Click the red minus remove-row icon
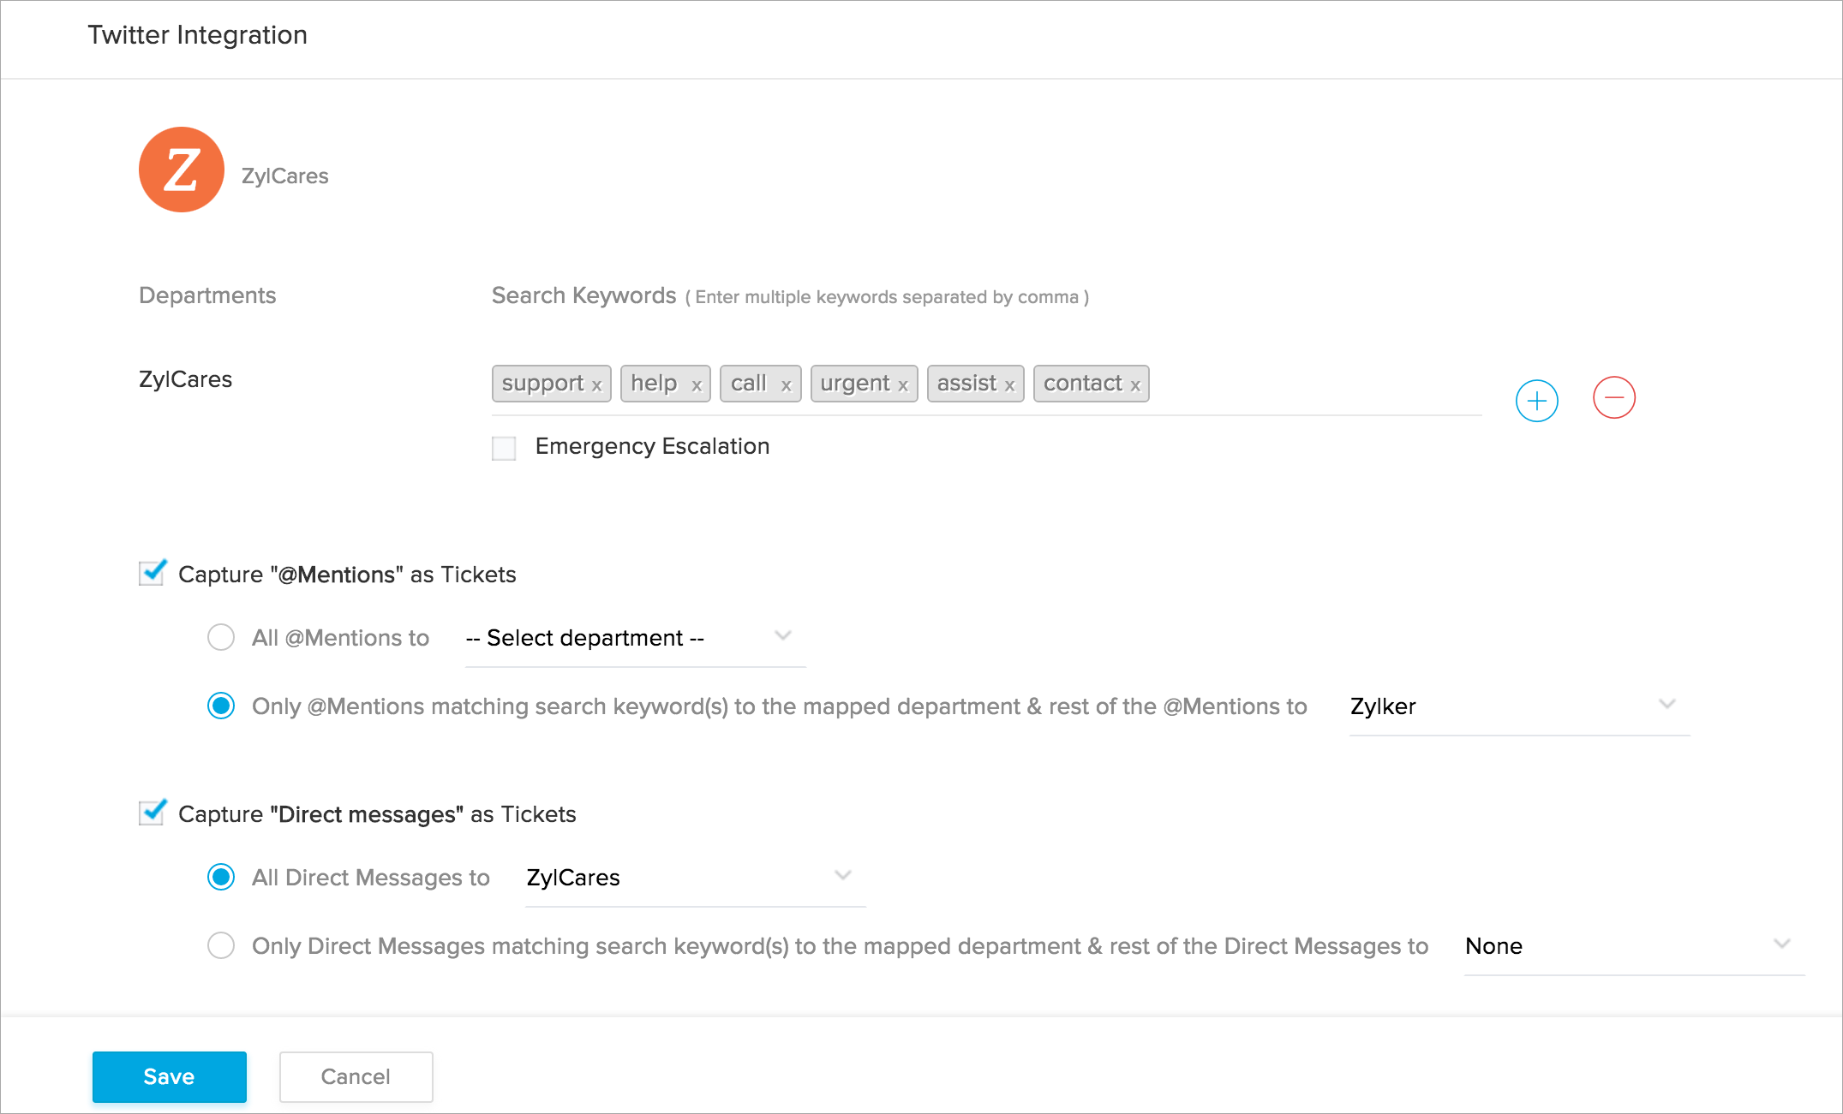Screen dimensions: 1843x1114 1613,398
